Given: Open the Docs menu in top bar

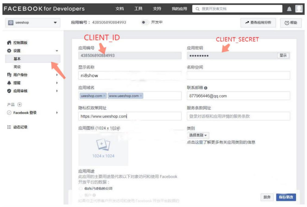Looking at the screenshot, I should coord(120,9).
